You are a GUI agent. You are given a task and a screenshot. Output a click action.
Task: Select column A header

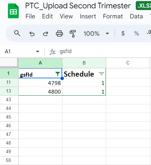(40, 63)
